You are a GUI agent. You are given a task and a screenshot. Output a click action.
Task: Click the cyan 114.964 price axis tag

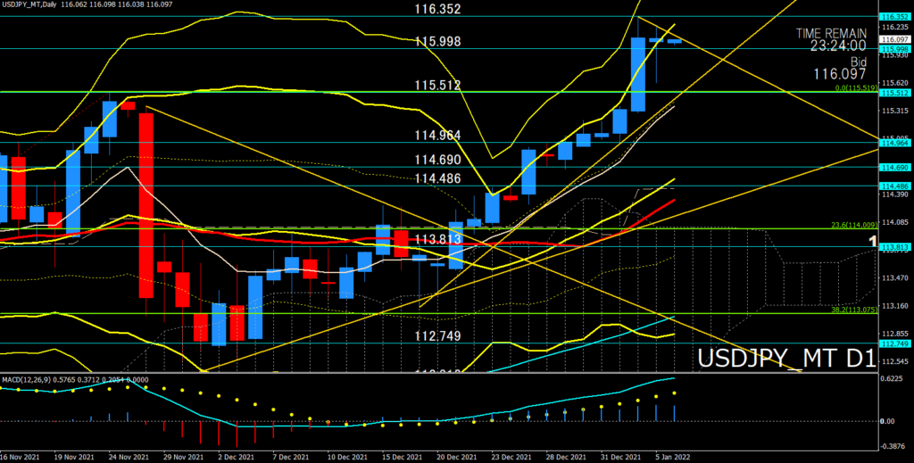tap(895, 143)
